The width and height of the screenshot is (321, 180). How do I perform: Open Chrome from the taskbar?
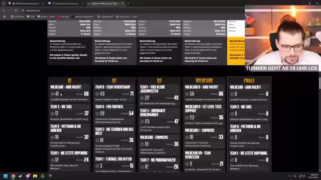pyautogui.click(x=13, y=176)
